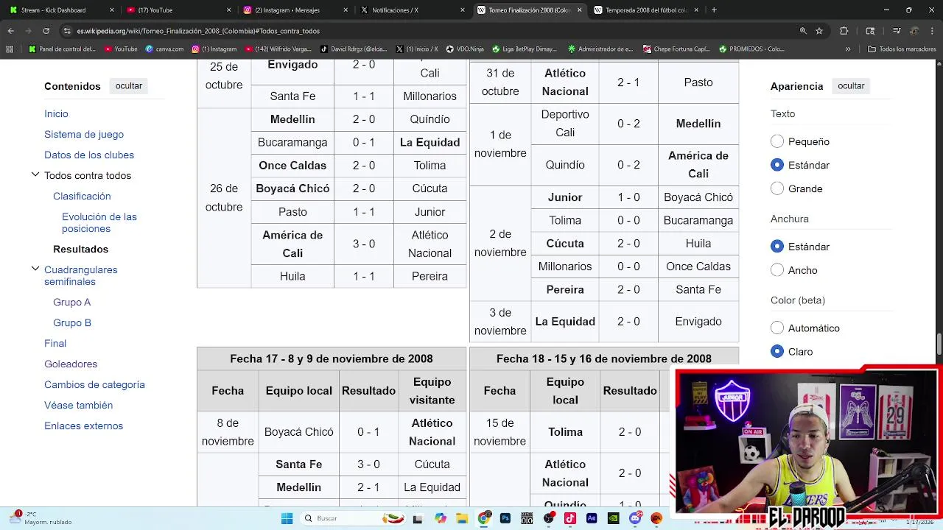
Task: Select Estándar width under Anchura
Action: pyautogui.click(x=777, y=247)
